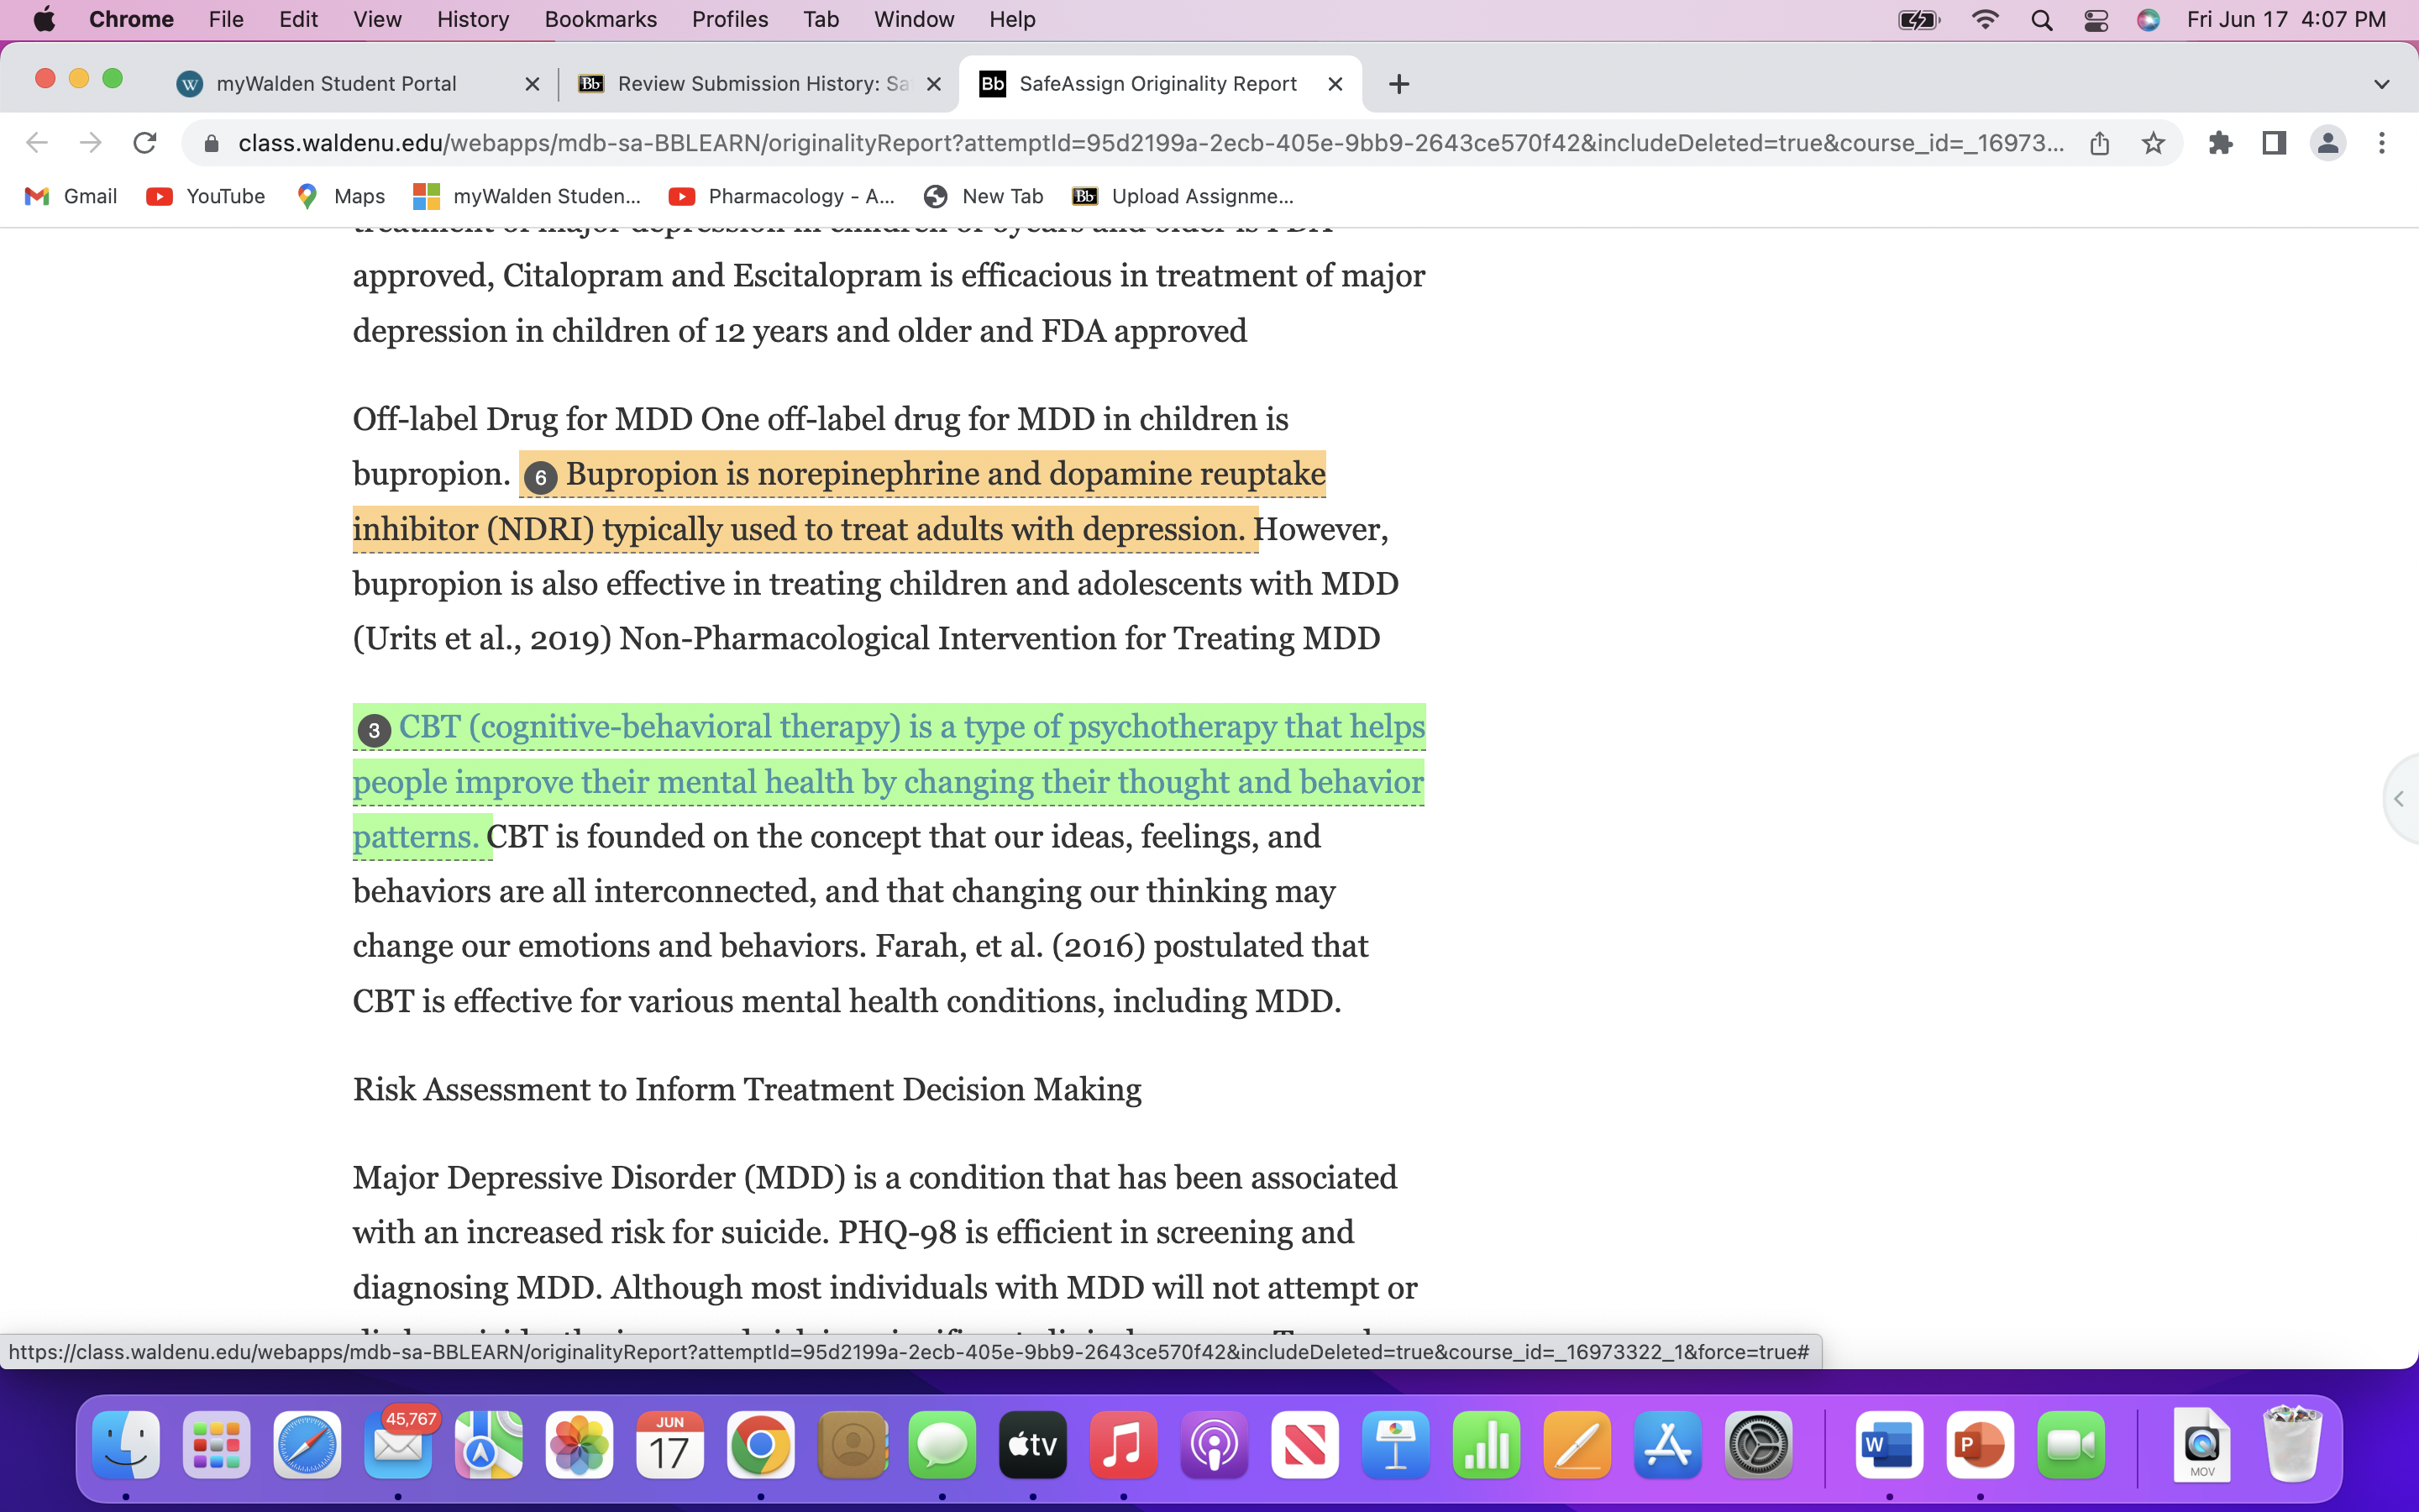
Task: Share this page from the address bar
Action: click(2099, 143)
